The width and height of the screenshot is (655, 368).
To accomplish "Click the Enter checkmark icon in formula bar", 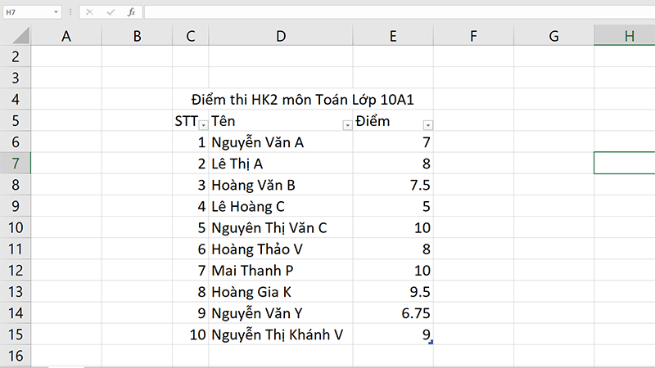I will (109, 12).
